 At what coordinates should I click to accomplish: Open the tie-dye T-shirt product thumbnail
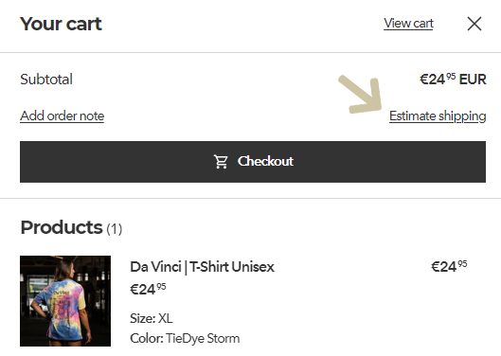(65, 301)
